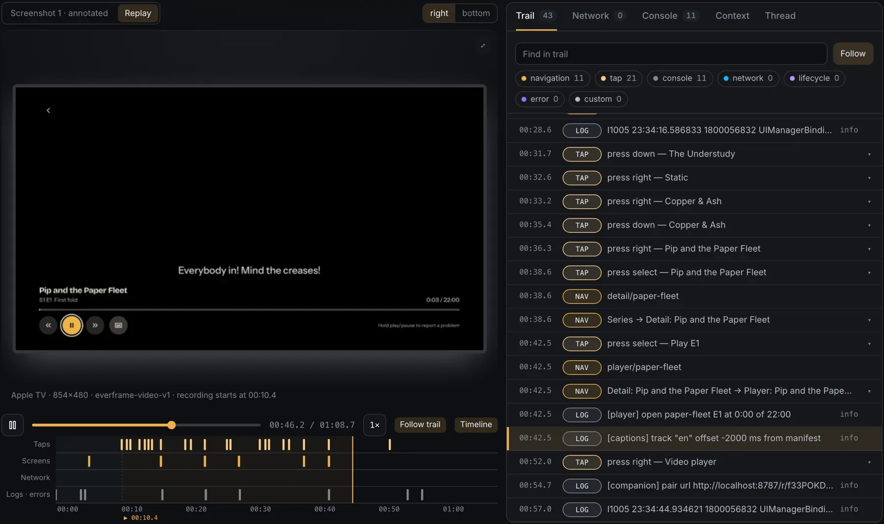Open the Thread tab
Viewport: 884px width, 524px height.
point(780,16)
